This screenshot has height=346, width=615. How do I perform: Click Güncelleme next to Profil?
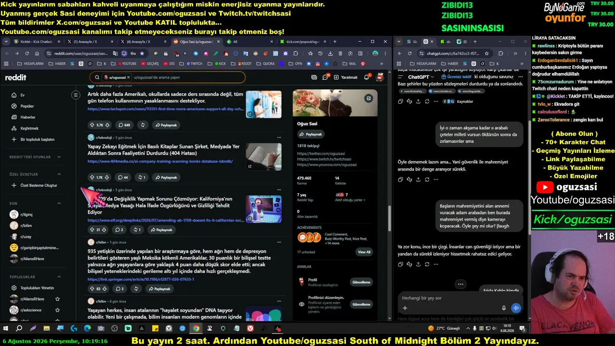(x=361, y=282)
